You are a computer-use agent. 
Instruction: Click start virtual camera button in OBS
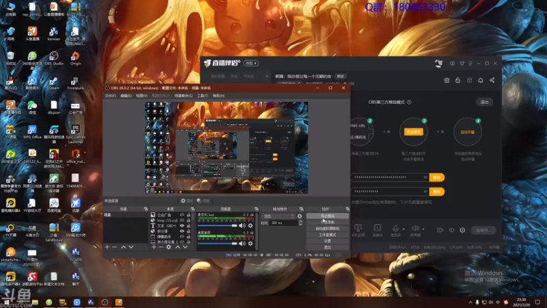(x=328, y=229)
